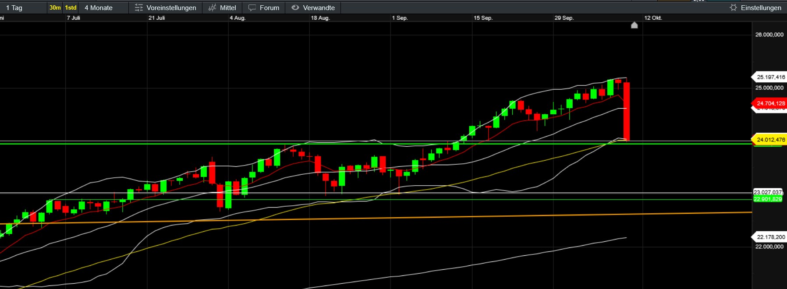Open chart Einstellungen with gear icon
The image size is (787, 289).
point(755,7)
